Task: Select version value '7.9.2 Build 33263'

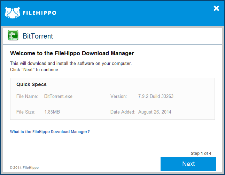Action: tap(156, 96)
